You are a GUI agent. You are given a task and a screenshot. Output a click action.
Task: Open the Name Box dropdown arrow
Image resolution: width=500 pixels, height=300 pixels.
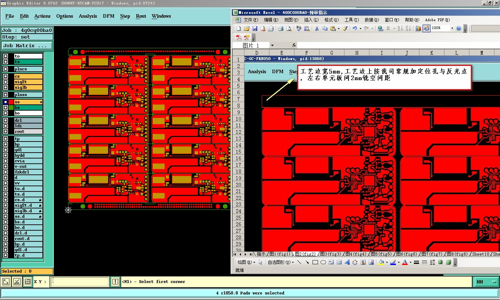click(x=272, y=45)
